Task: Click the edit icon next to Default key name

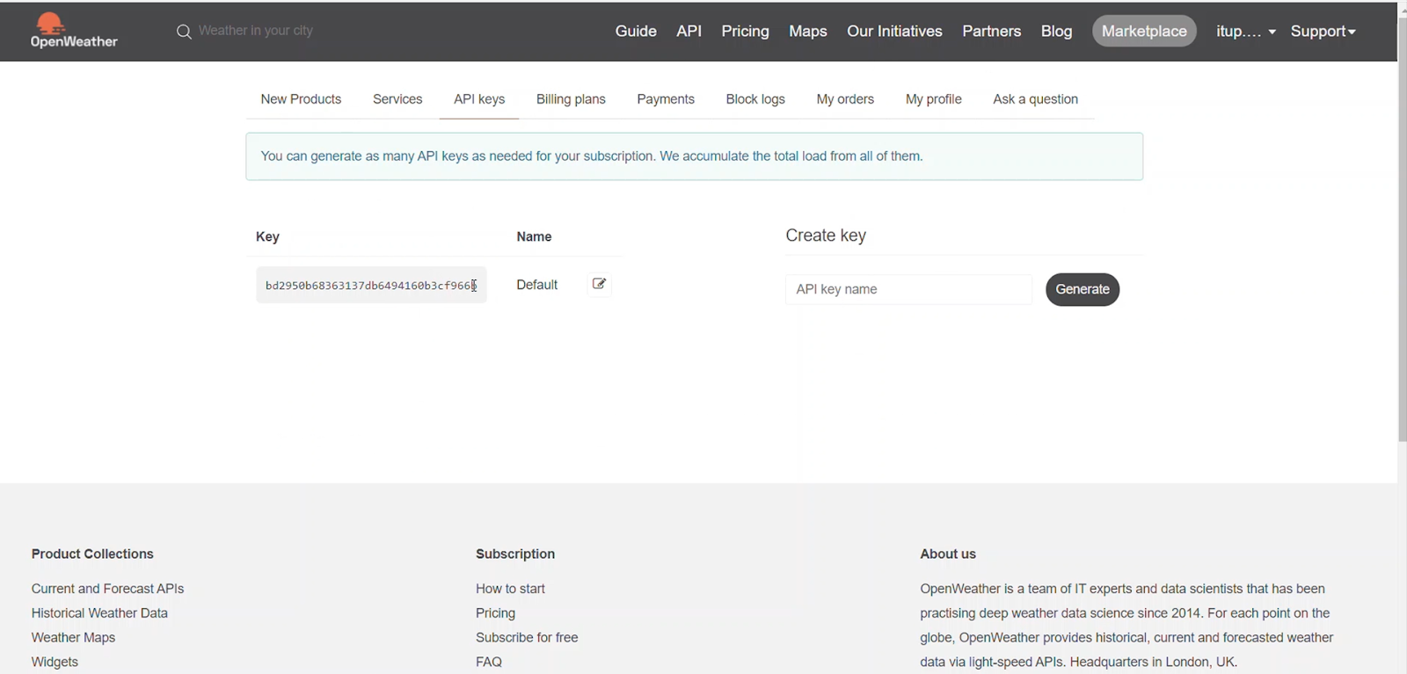Action: (x=599, y=284)
